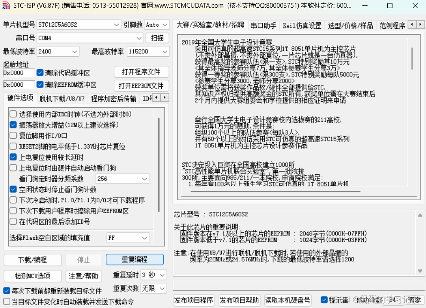426x308 pixels.
Task: Click the 发布项目程序 button
Action: pos(193,300)
